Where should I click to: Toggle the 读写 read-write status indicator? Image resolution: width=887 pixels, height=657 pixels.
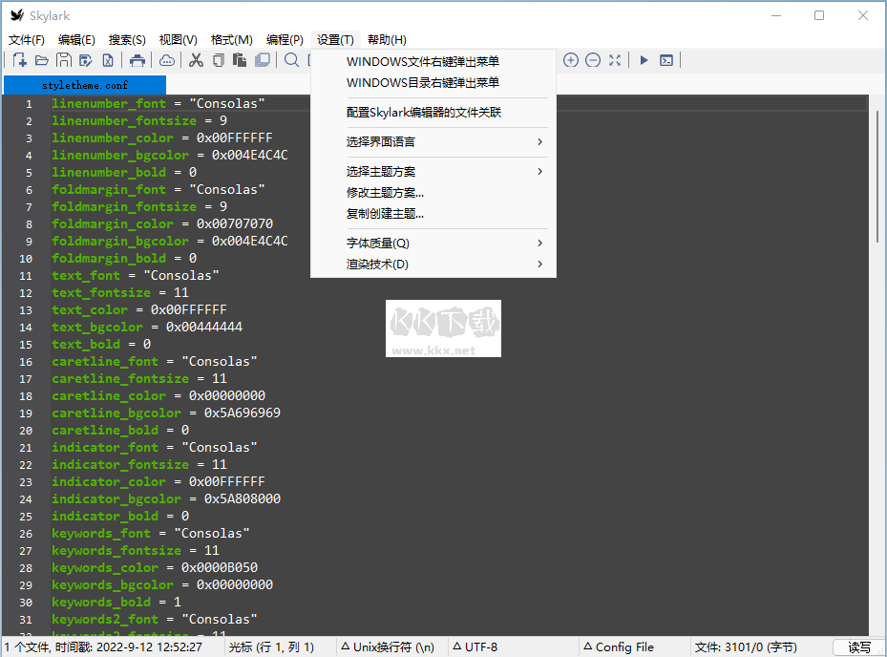856,646
